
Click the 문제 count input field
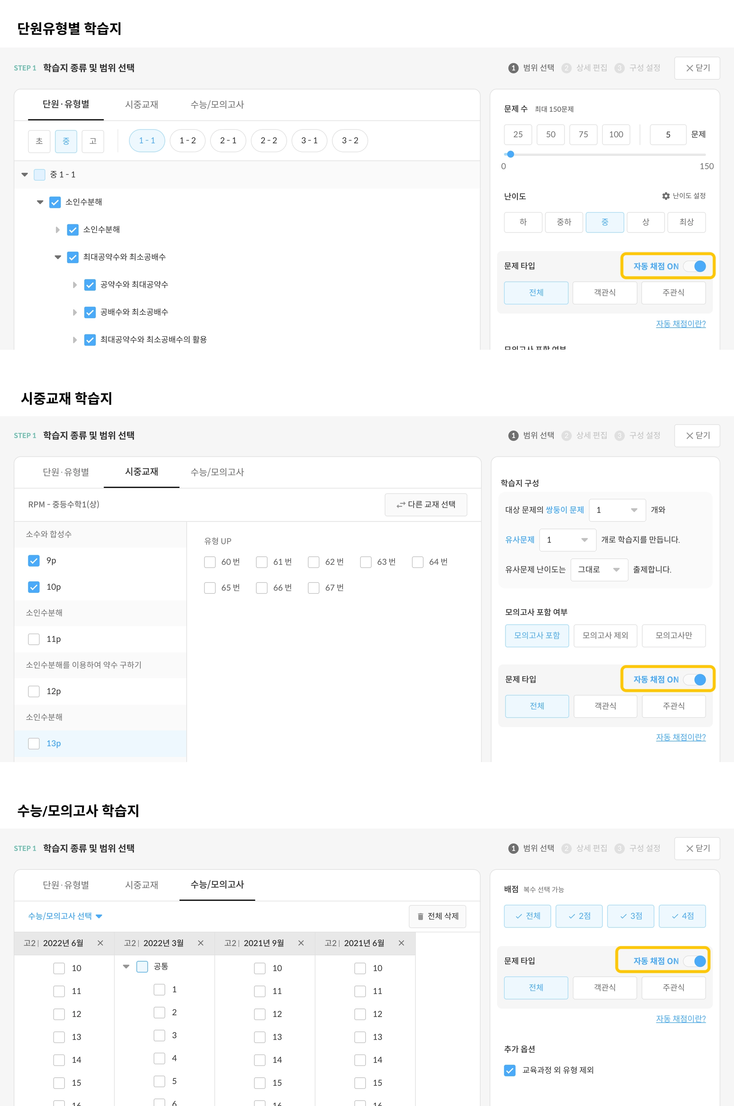point(668,134)
